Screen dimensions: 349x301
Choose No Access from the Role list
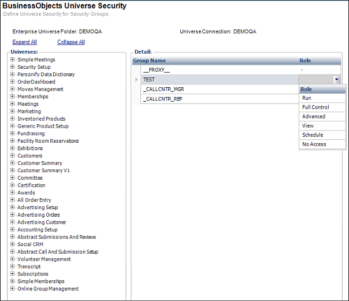pyautogui.click(x=322, y=144)
